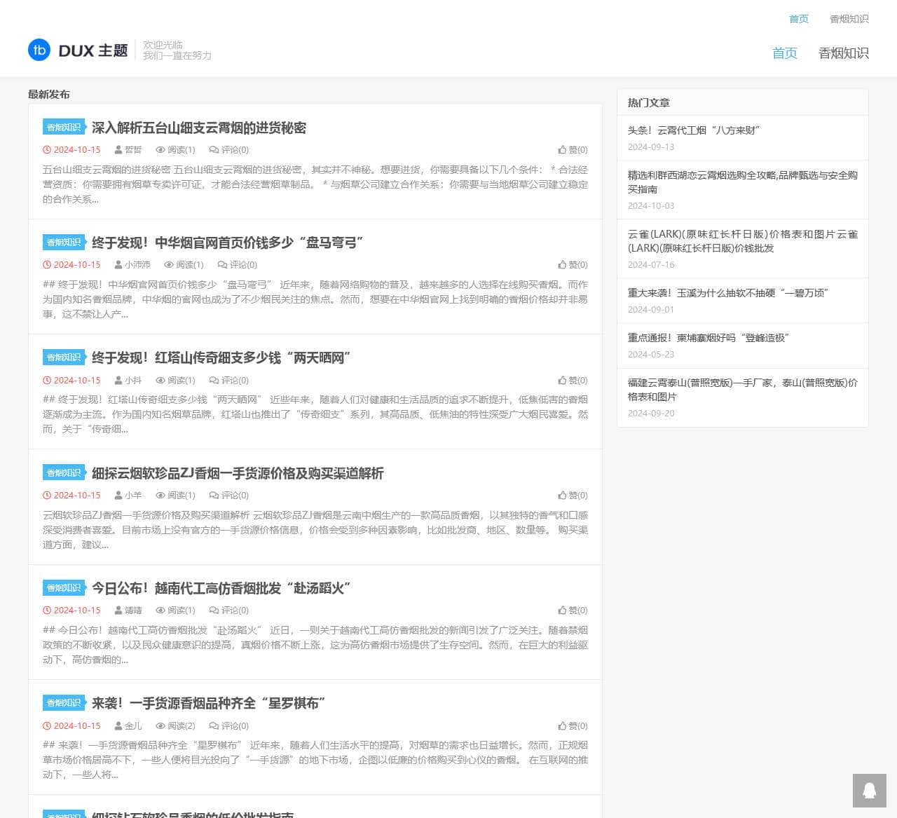Click the 越南代工高仿香烟 article excerpt text
The width and height of the screenshot is (897, 818).
pyautogui.click(x=315, y=645)
